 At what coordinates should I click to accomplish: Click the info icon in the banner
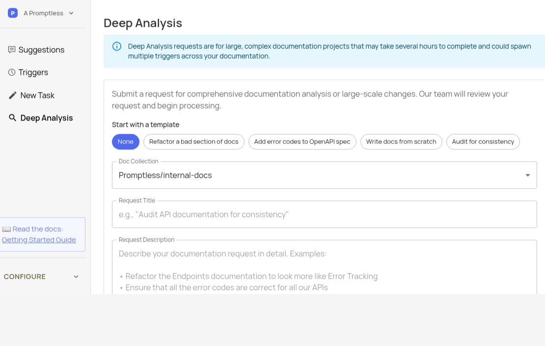pyautogui.click(x=117, y=46)
